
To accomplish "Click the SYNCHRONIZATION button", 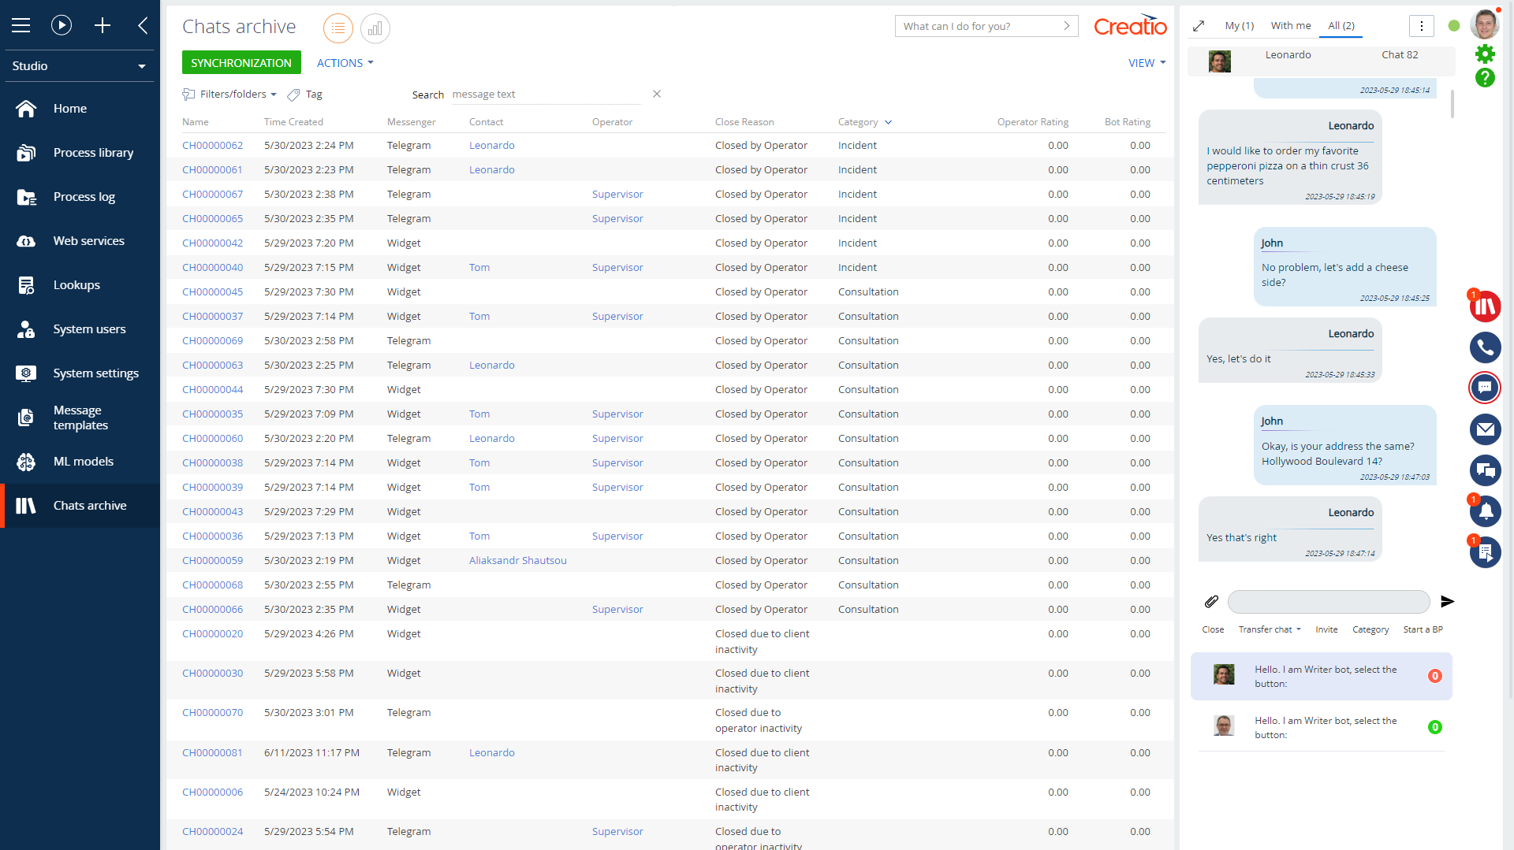I will 241,63.
